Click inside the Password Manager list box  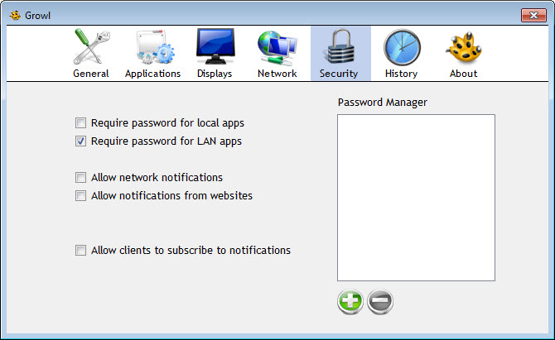coord(416,198)
